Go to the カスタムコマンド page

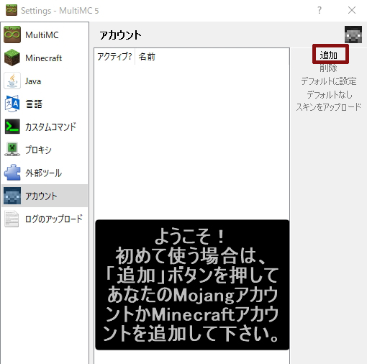point(50,127)
